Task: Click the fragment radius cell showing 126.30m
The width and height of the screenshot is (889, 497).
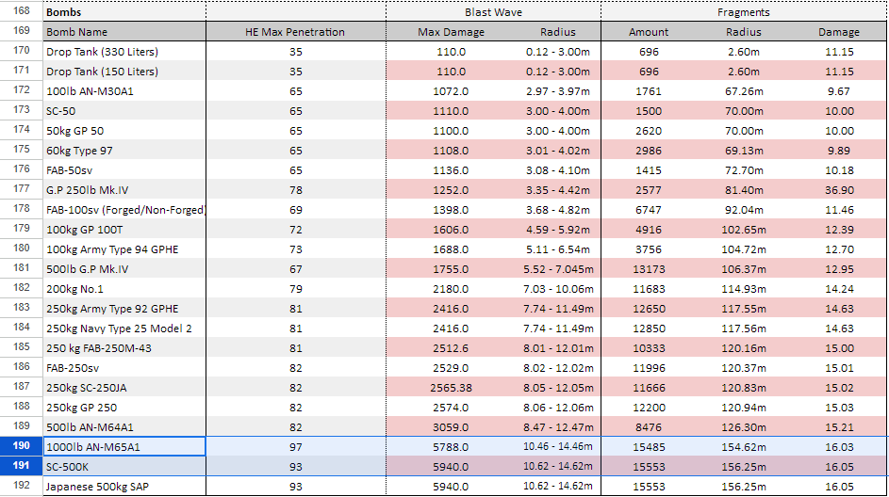Action: (744, 427)
